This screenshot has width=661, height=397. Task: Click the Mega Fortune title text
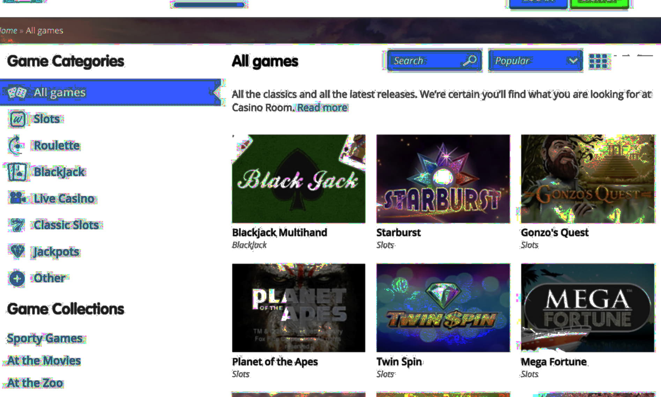pyautogui.click(x=554, y=362)
